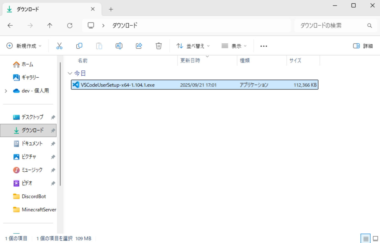Open the 並べ替え sort dropdown
The image size is (380, 243).
[193, 46]
